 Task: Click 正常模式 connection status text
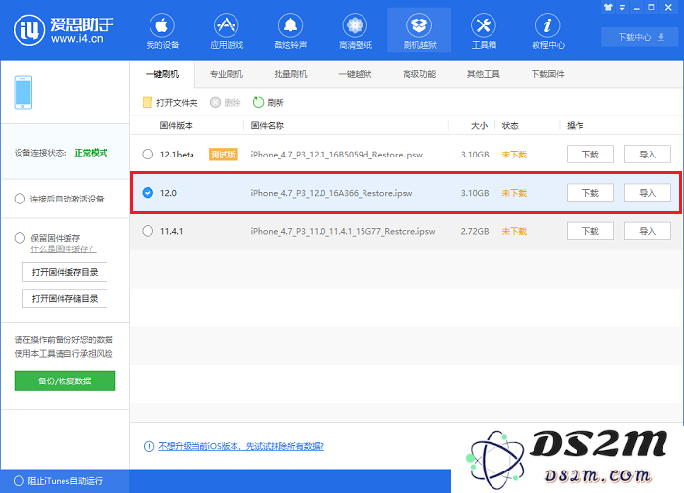(91, 153)
